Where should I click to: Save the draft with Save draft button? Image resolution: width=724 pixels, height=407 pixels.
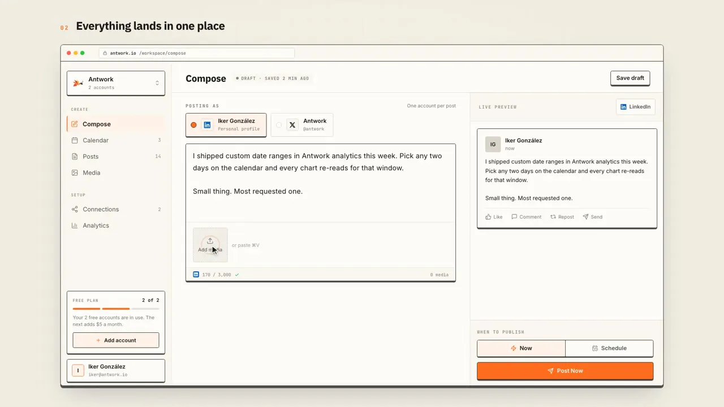tap(630, 78)
